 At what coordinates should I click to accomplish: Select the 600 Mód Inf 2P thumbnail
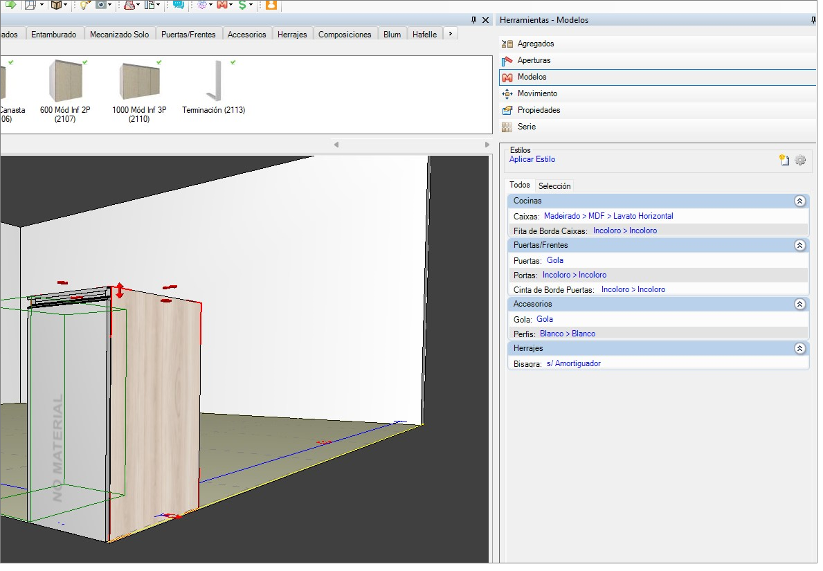pos(66,82)
